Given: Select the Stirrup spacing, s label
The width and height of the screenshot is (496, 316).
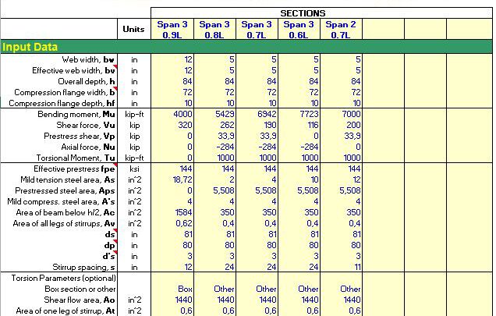Looking at the screenshot, I should [83, 268].
